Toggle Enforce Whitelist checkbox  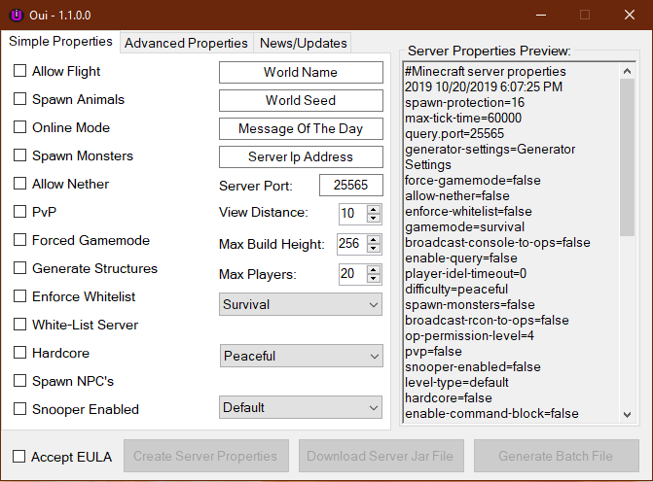(x=19, y=296)
